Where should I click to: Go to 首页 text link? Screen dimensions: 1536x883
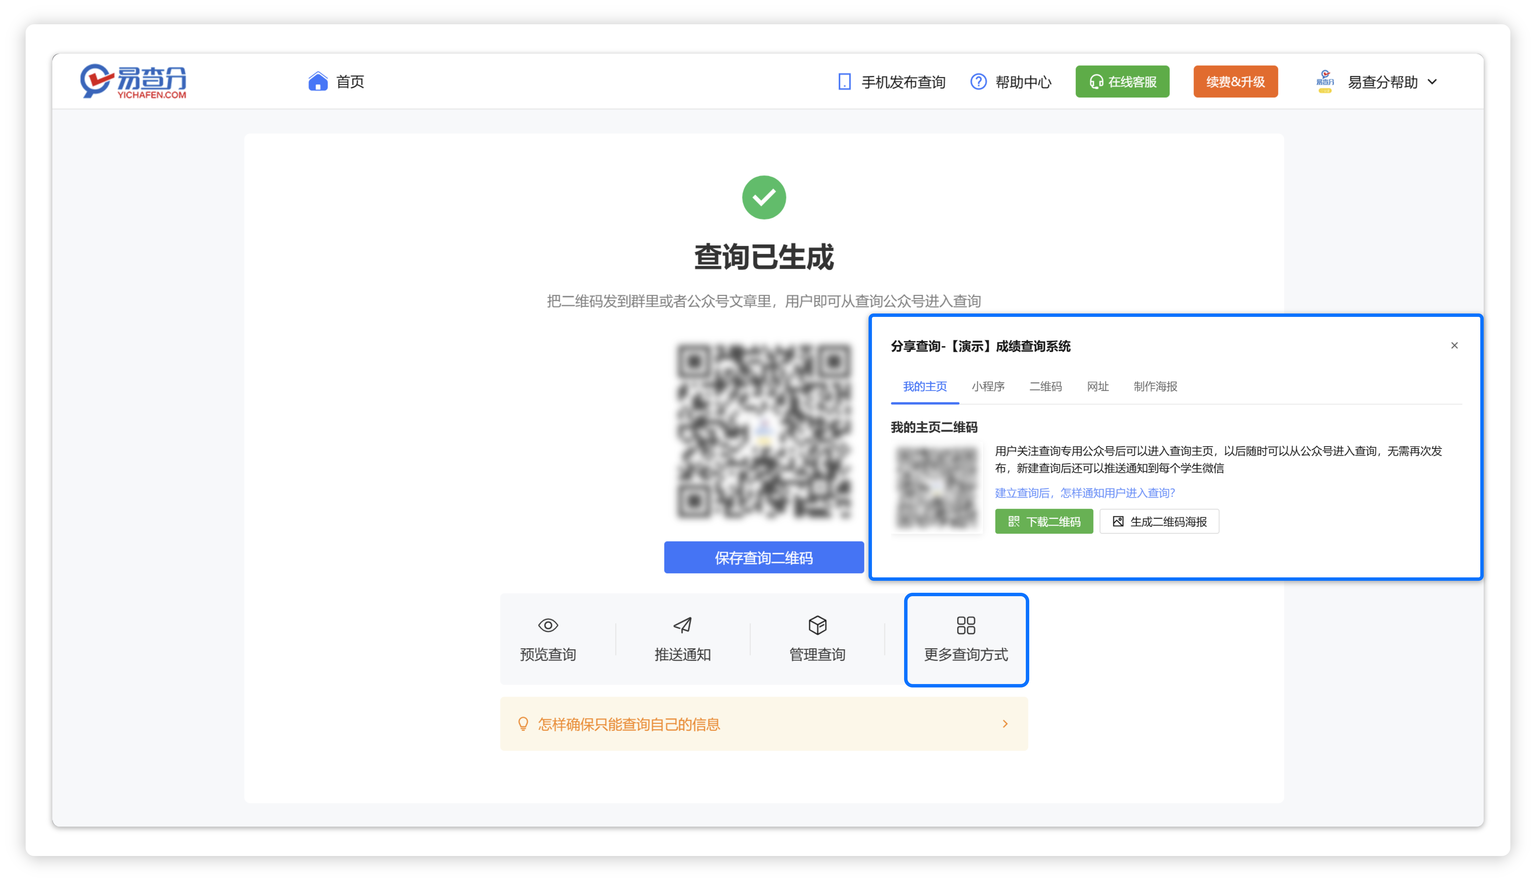(x=350, y=82)
